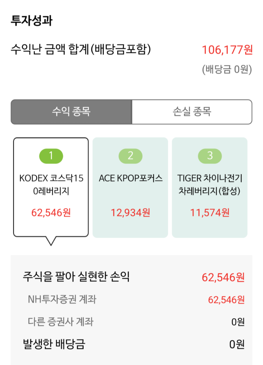
Task: Tap the green rank 3 badge
Action: 210,156
